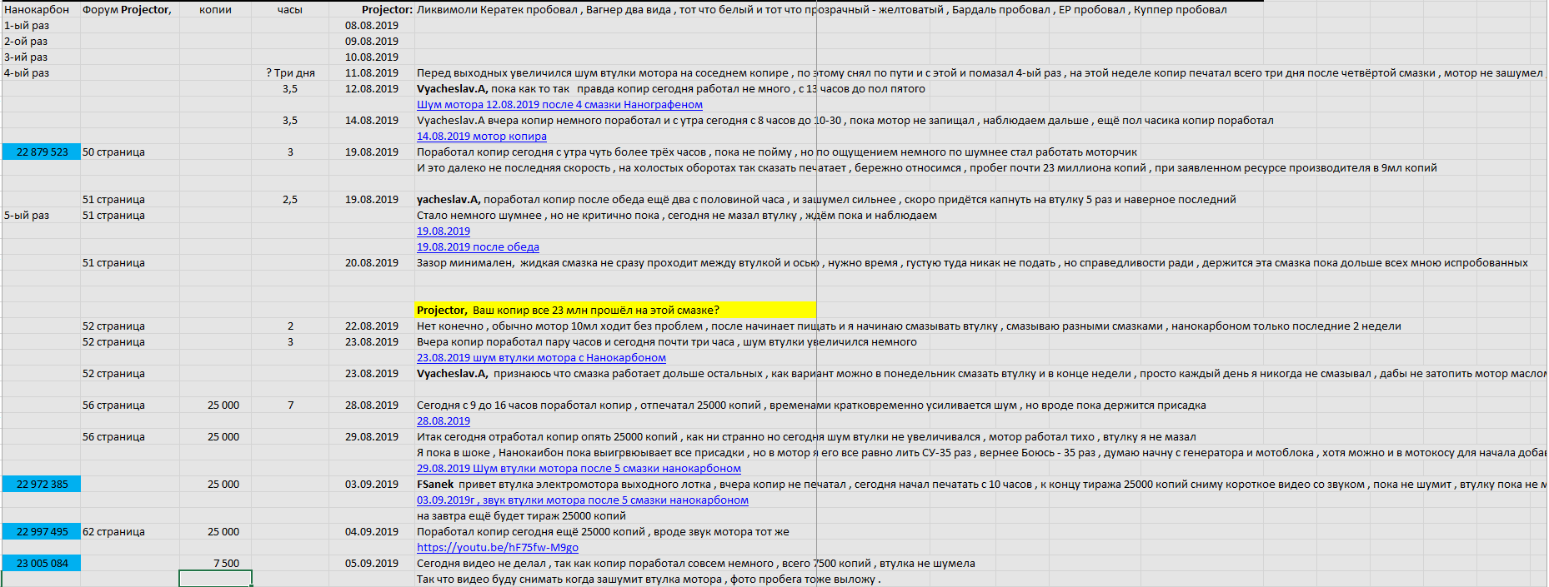Screen dimensions: 1549x587
Task: Open the 29.08.2019 bushing noise link
Action: pyautogui.click(x=579, y=469)
